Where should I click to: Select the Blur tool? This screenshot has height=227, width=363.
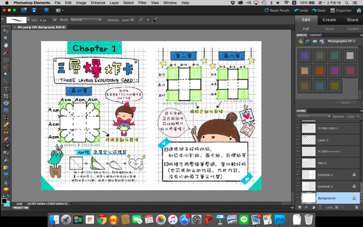coord(6,183)
